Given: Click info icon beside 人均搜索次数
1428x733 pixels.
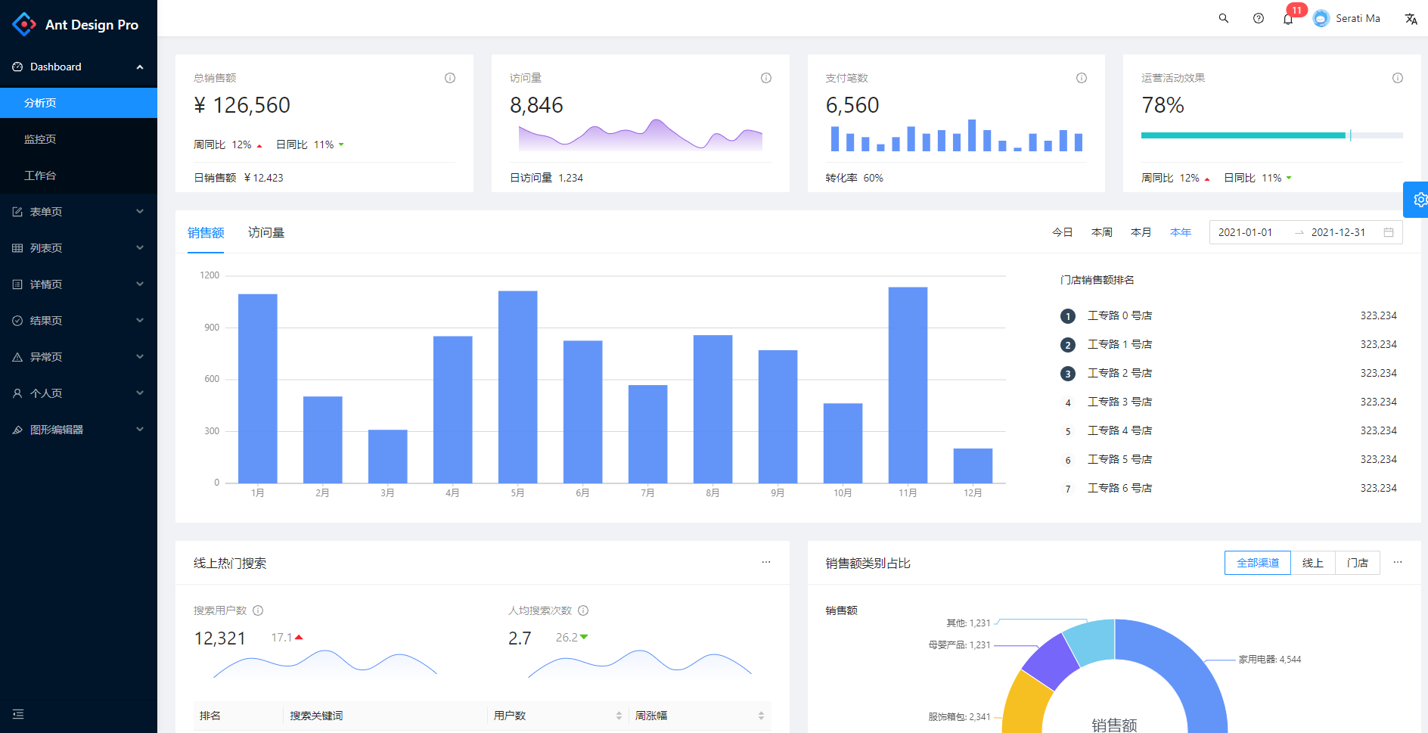Looking at the screenshot, I should pyautogui.click(x=583, y=610).
